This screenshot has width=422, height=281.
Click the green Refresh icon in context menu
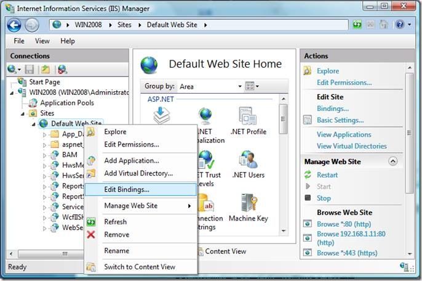pyautogui.click(x=91, y=222)
